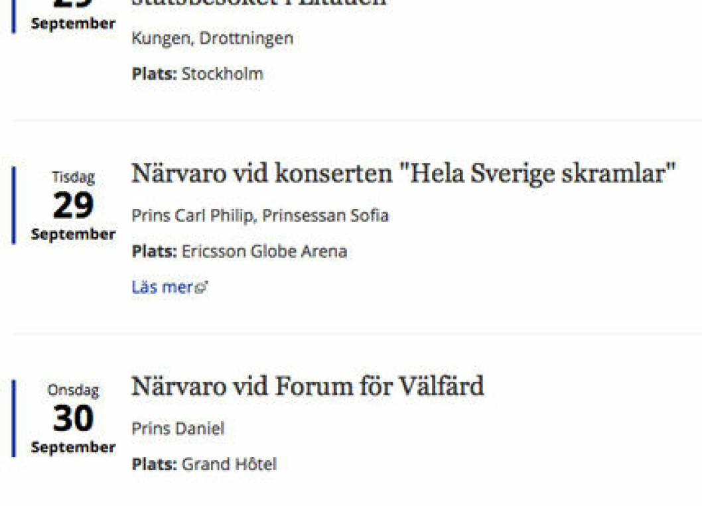Click the 'September' label under the top partially visible date
The width and height of the screenshot is (702, 506).
74,24
